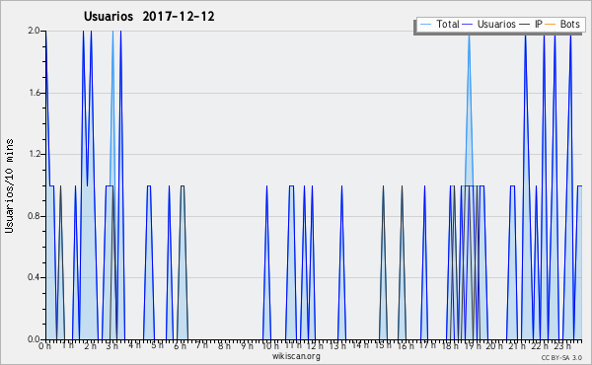Click the y-axis value 0.4

click(x=34, y=277)
